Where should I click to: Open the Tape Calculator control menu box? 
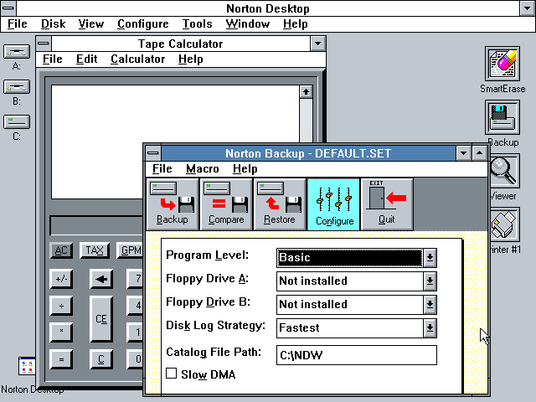(x=44, y=44)
